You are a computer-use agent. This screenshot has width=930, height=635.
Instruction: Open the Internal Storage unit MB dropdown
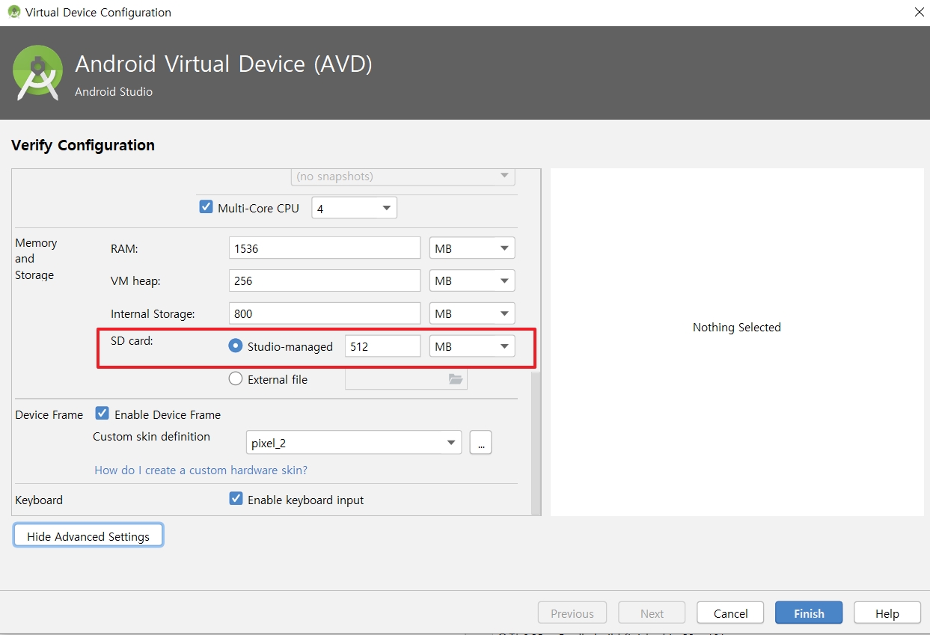pos(472,313)
